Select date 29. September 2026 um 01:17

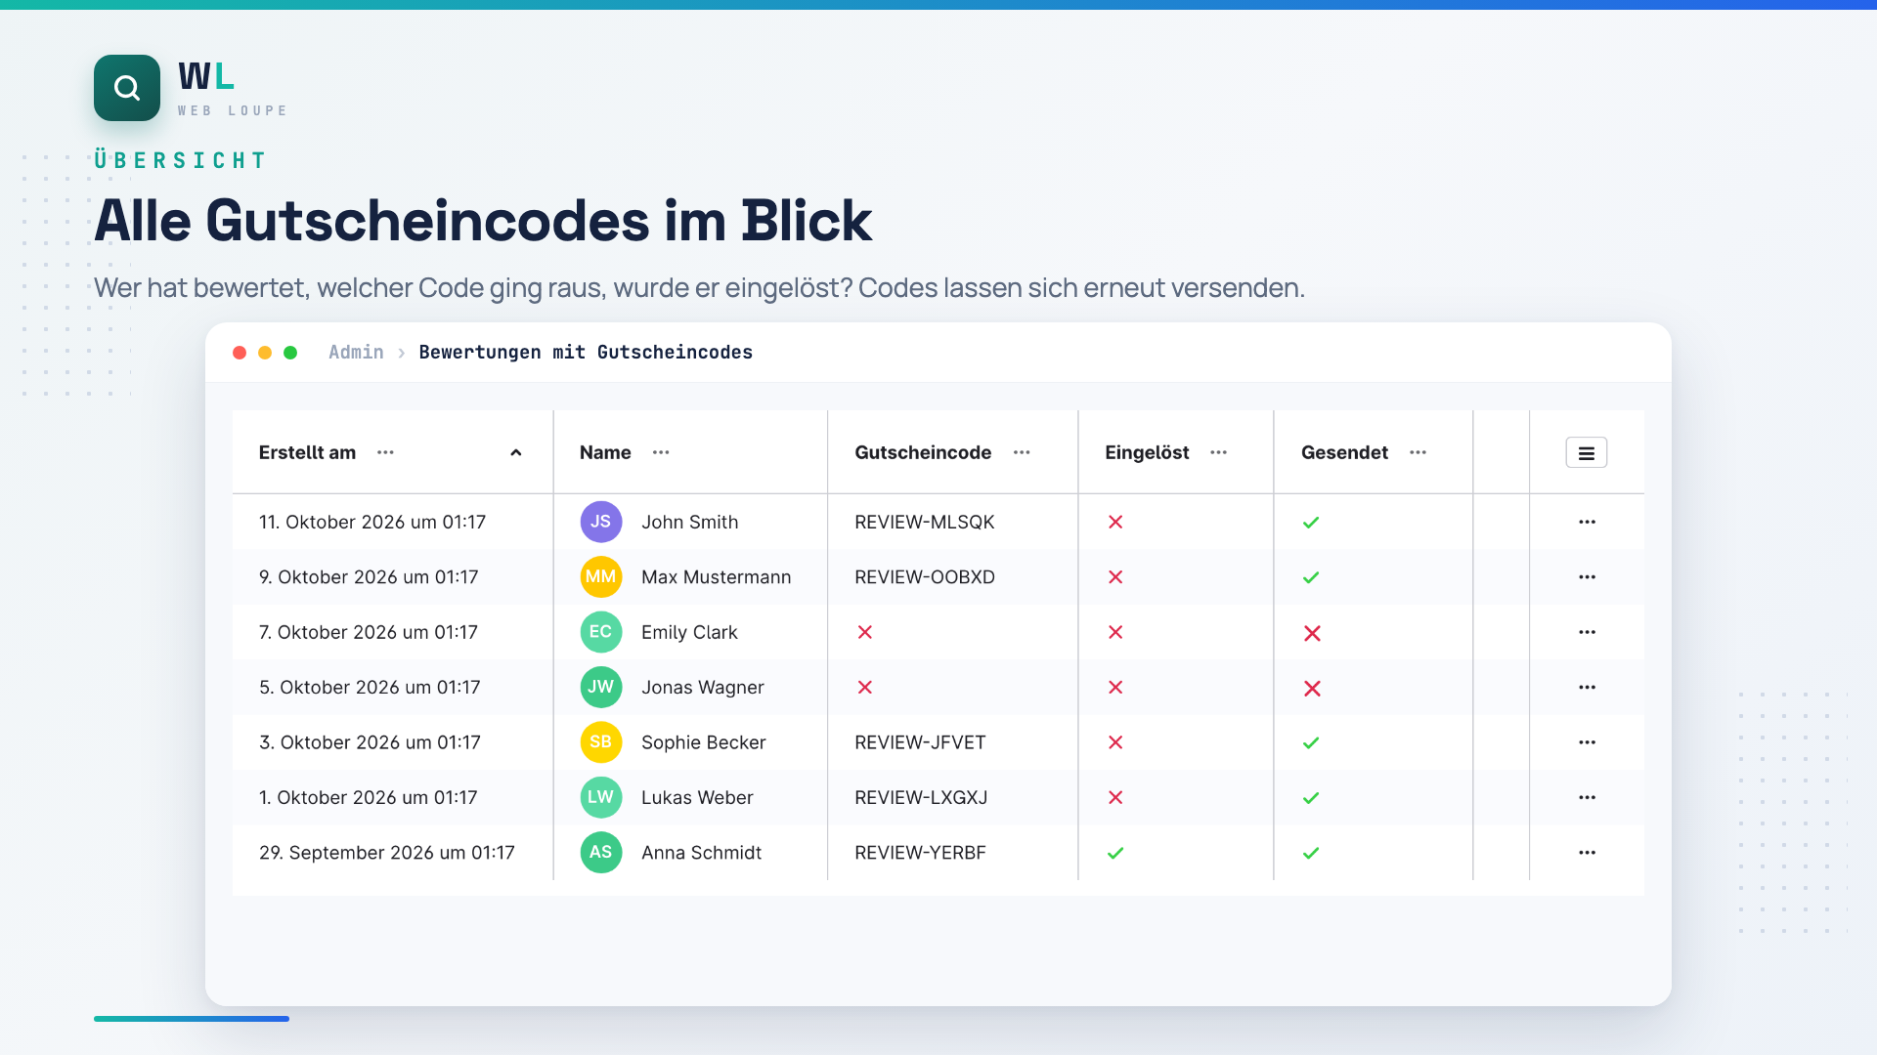pyautogui.click(x=387, y=853)
